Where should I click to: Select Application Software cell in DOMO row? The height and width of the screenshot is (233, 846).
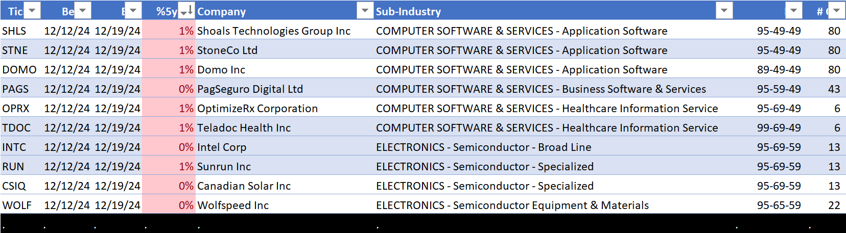[x=522, y=69]
